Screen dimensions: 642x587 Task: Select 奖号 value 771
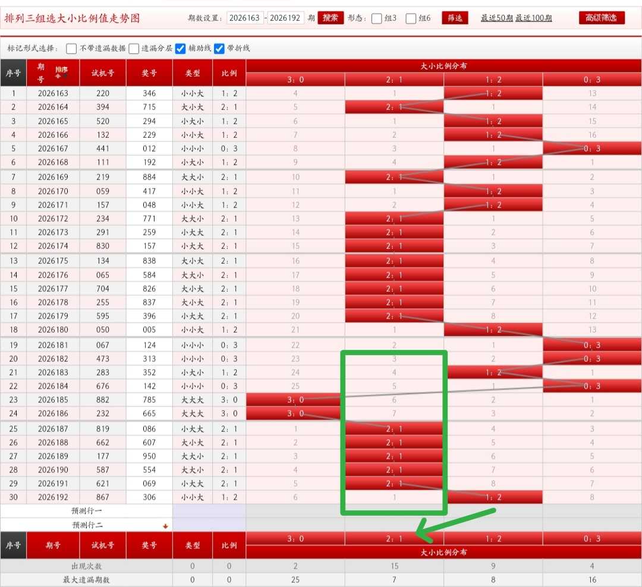pos(149,219)
